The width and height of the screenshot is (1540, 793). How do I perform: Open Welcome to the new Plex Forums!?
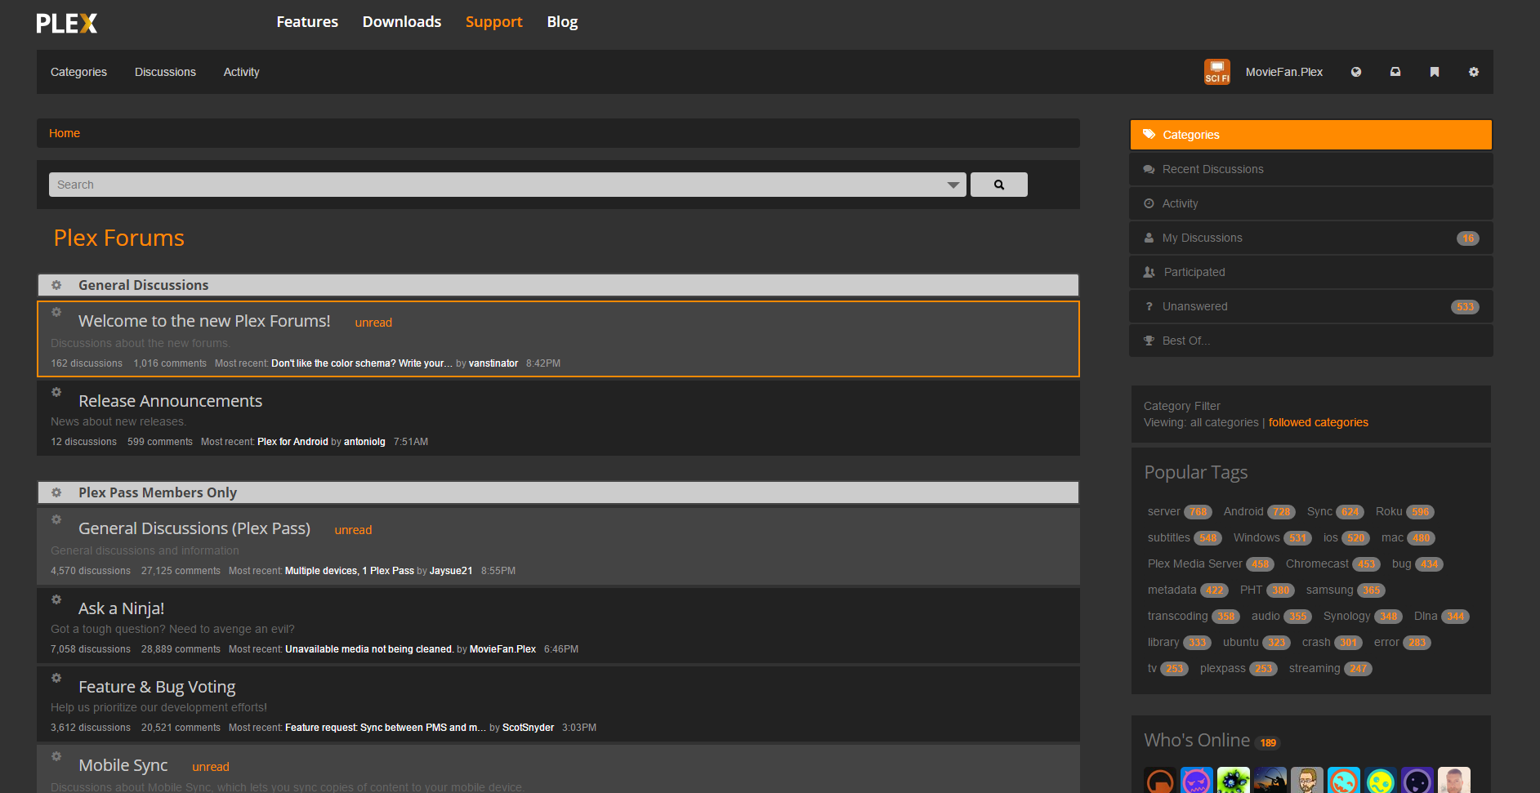click(x=204, y=321)
